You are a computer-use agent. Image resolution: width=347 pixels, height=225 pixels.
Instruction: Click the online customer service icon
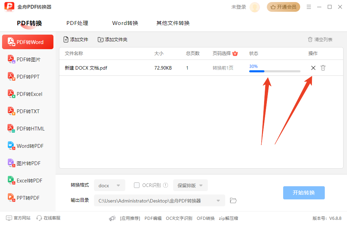(40, 218)
